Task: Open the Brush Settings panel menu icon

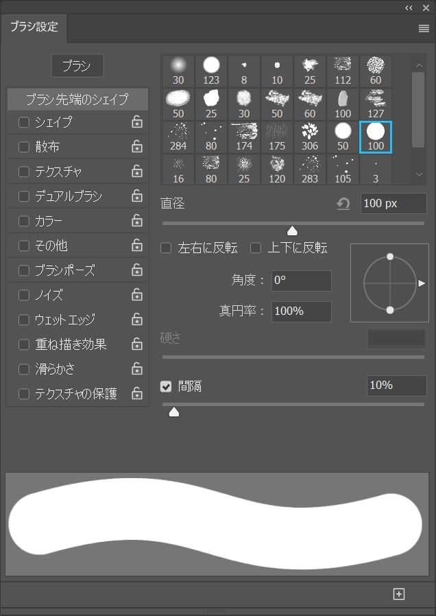Action: [424, 28]
